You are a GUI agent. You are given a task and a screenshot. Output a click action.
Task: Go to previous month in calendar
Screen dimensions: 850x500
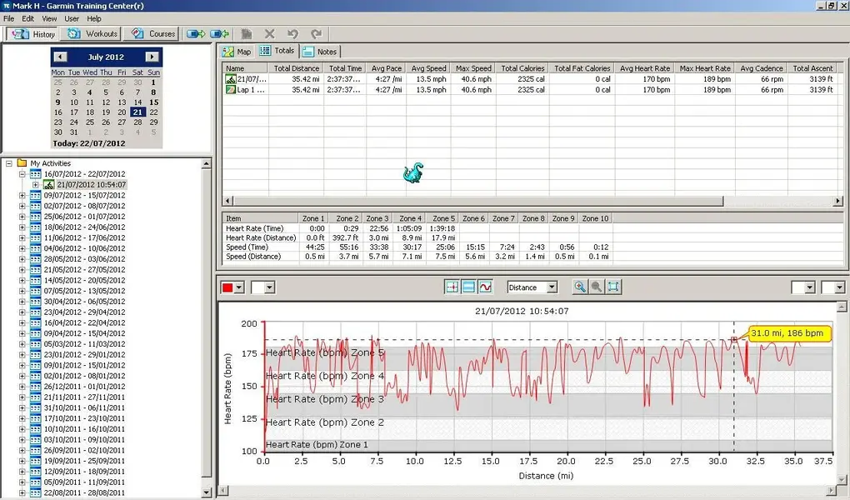click(61, 57)
